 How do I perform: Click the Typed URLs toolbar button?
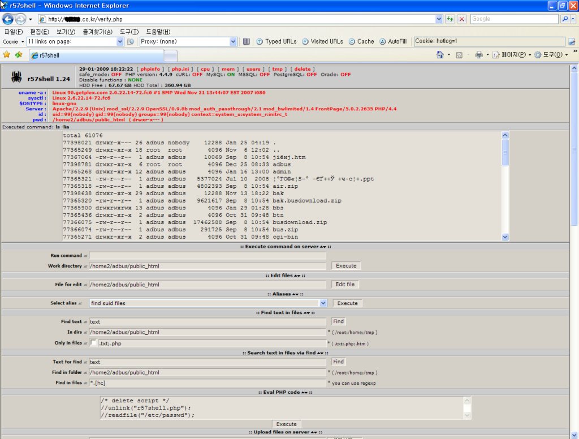click(276, 41)
